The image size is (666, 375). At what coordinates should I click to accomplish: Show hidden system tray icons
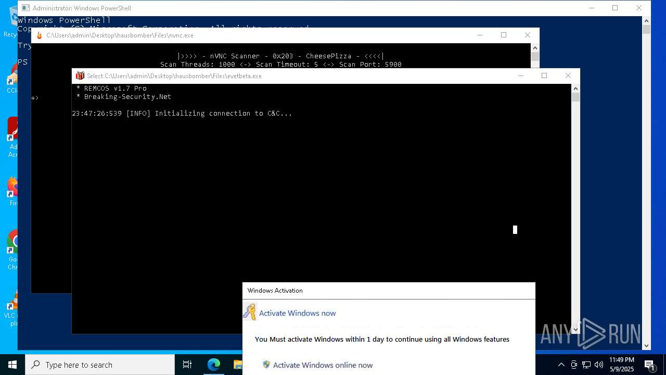tap(561, 365)
